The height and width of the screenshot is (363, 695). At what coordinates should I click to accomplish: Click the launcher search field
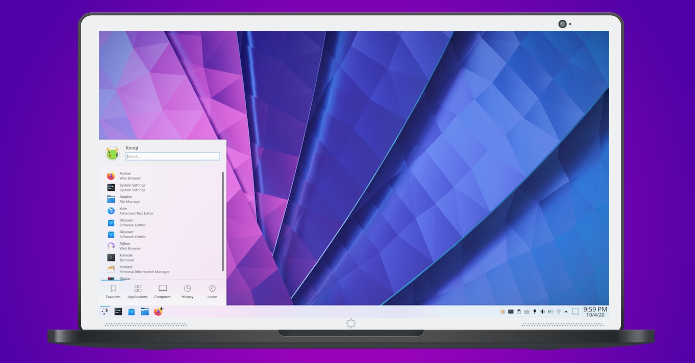pos(173,156)
